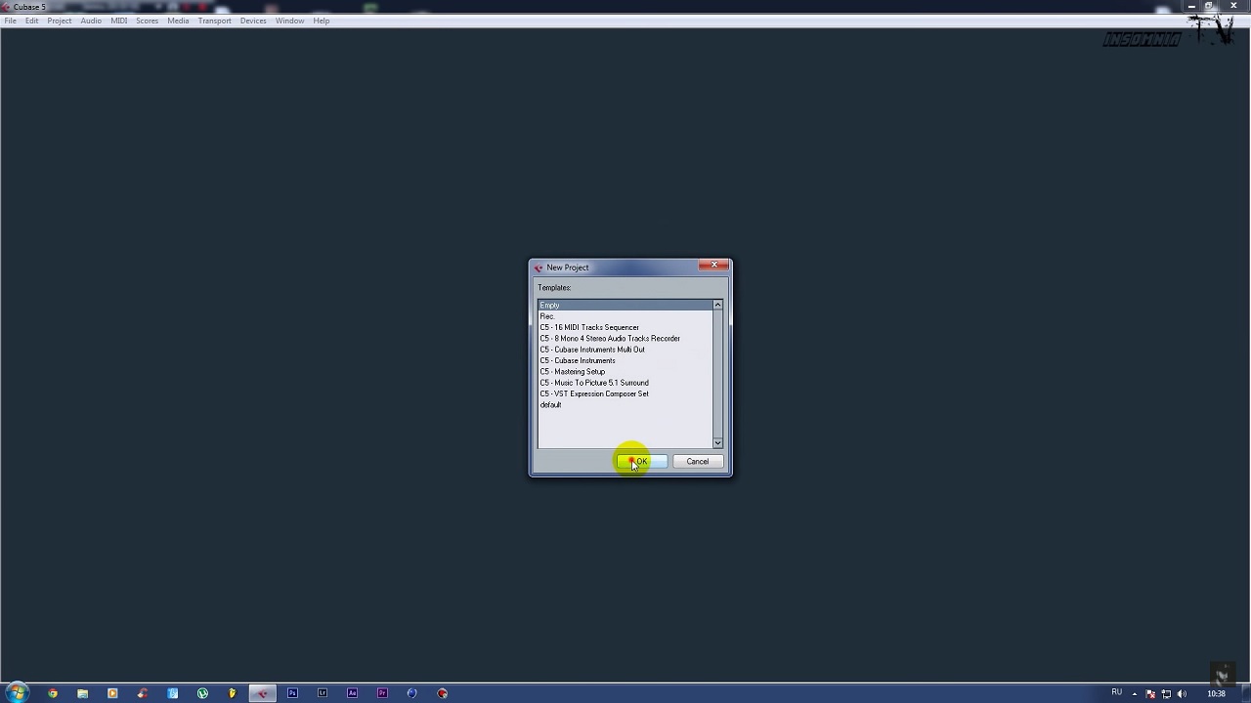Click the volume speaker icon in system tray

pyautogui.click(x=1182, y=693)
